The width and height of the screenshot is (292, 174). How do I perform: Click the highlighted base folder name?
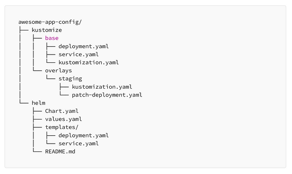tap(52, 38)
